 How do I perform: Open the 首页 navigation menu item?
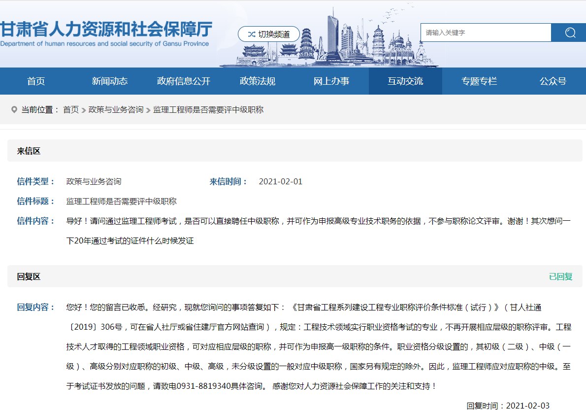pyautogui.click(x=35, y=81)
